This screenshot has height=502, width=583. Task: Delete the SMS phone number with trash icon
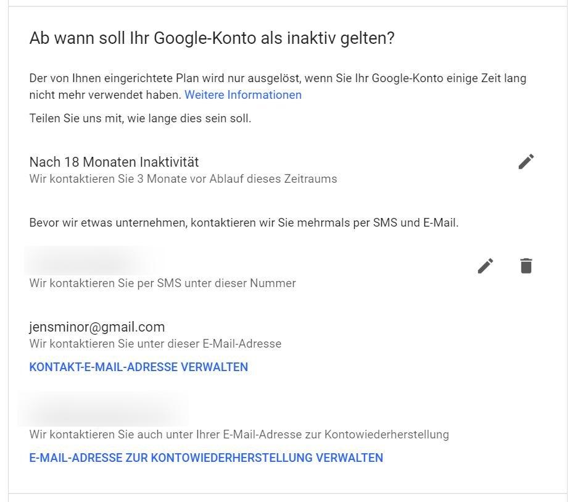coord(526,266)
